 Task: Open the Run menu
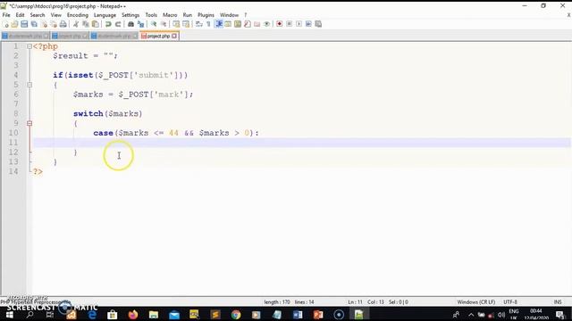tap(187, 15)
